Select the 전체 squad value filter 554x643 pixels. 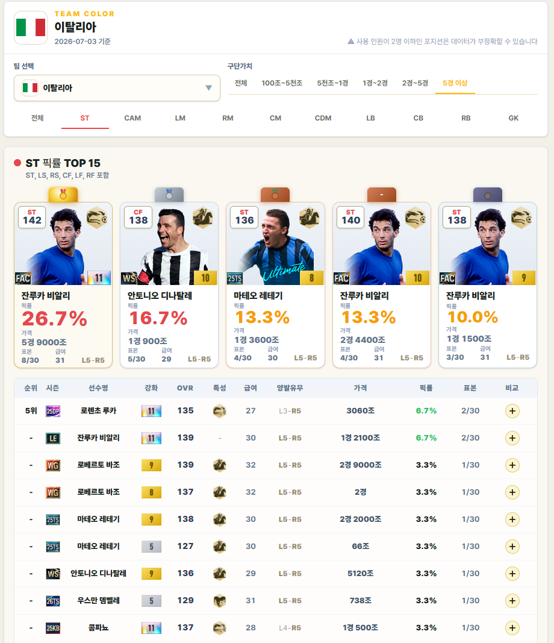pyautogui.click(x=241, y=83)
